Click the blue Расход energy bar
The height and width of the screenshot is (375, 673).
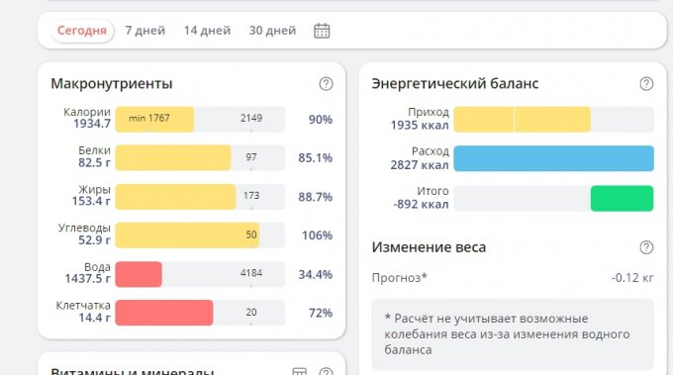[553, 158]
